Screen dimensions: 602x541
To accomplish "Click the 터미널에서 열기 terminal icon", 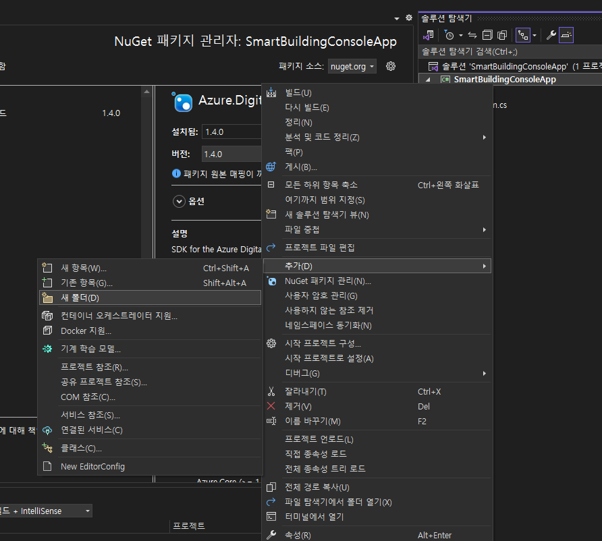I will coord(271,517).
